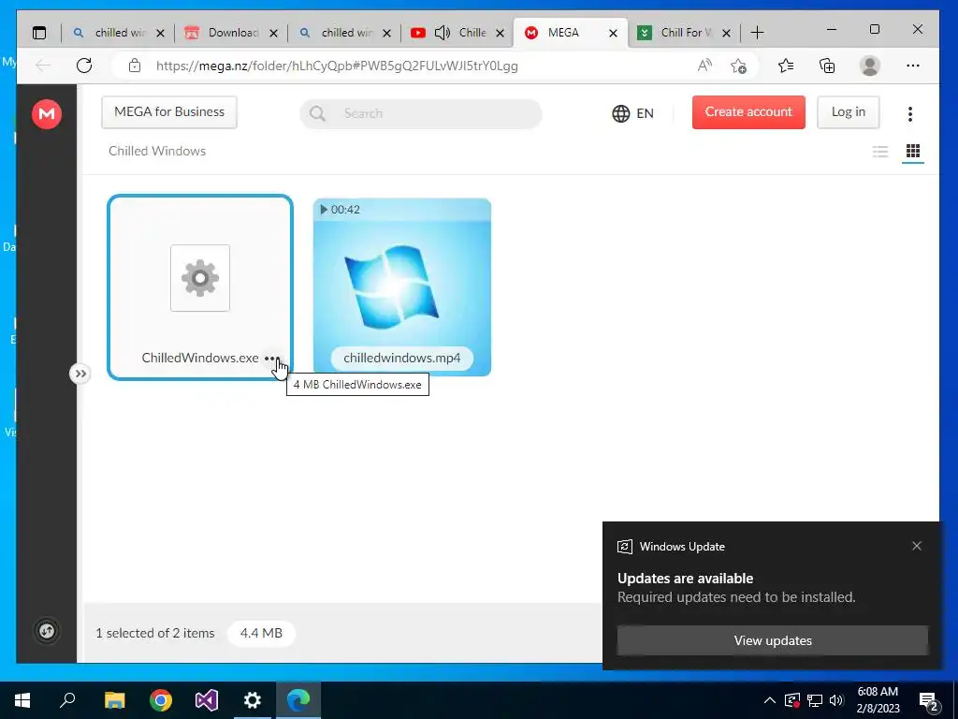Open the network icon in the system tray

point(814,700)
